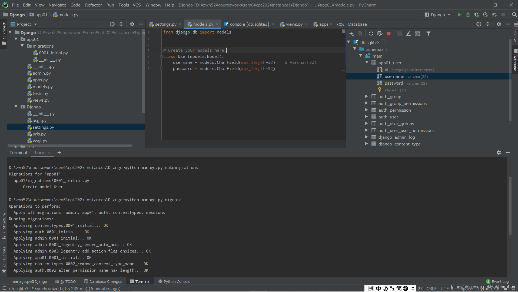This screenshot has width=518, height=292.
Task: Collapse the app01 folder in Project tree
Action: 16,39
